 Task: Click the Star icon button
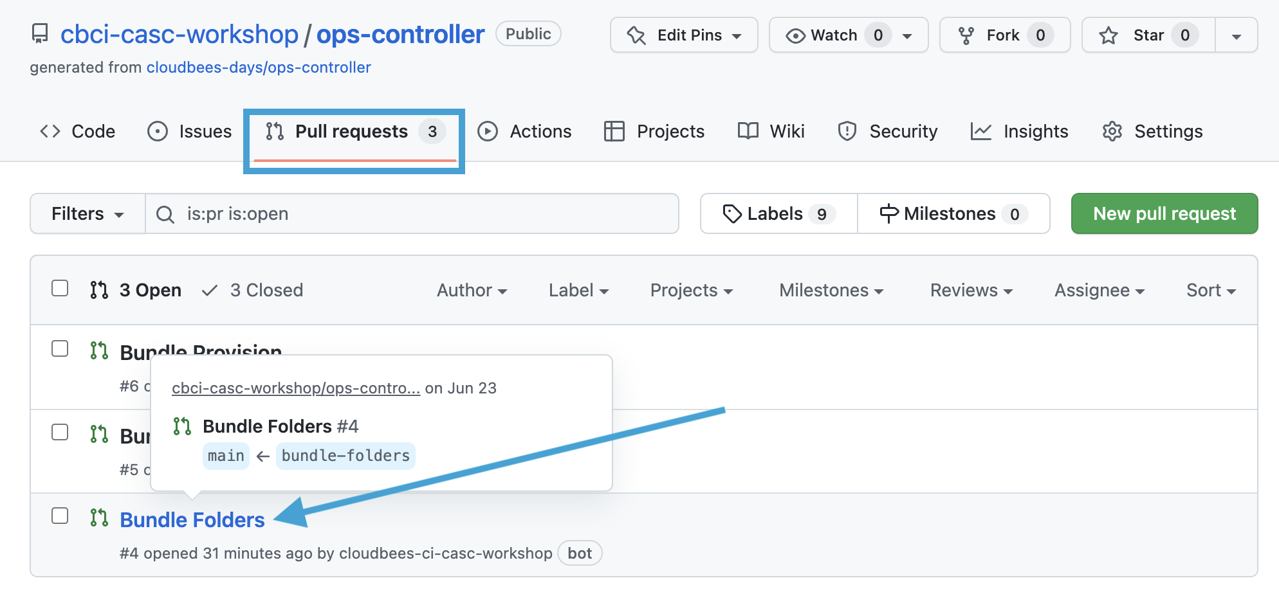(1108, 35)
